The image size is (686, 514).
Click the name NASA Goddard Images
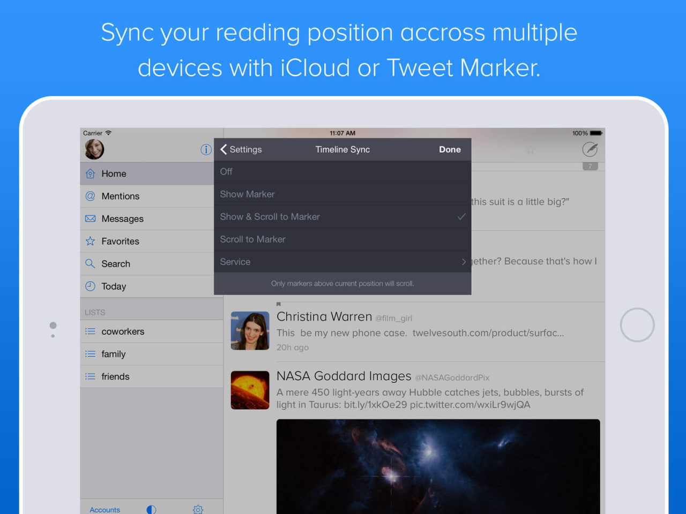pyautogui.click(x=344, y=376)
